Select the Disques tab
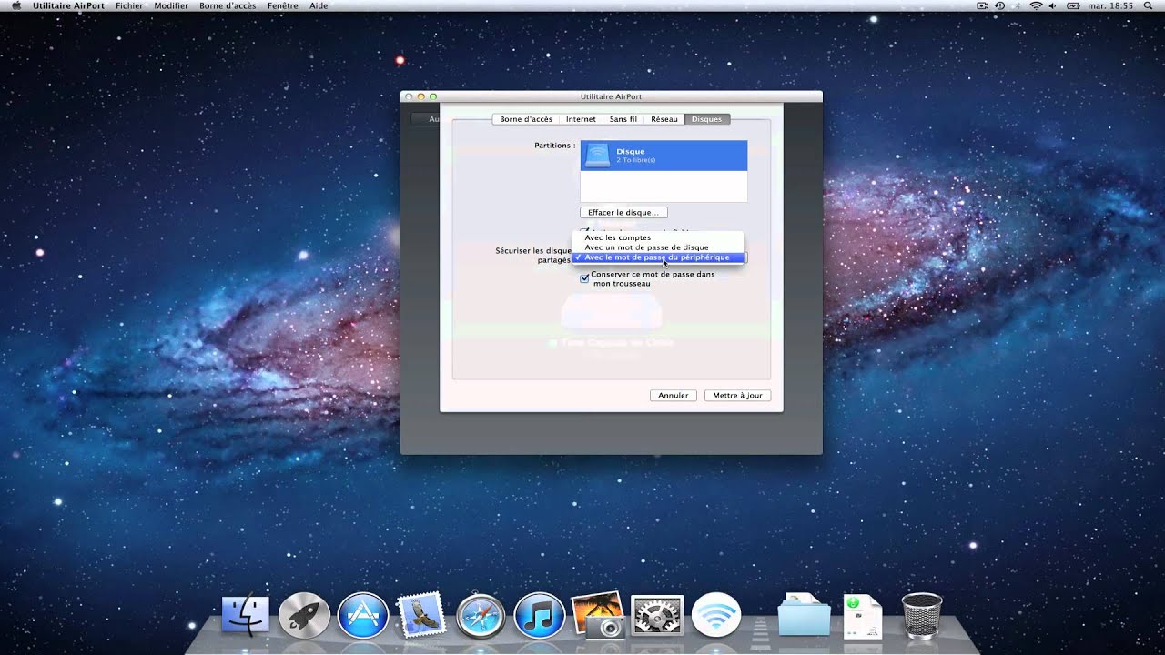 (x=707, y=119)
